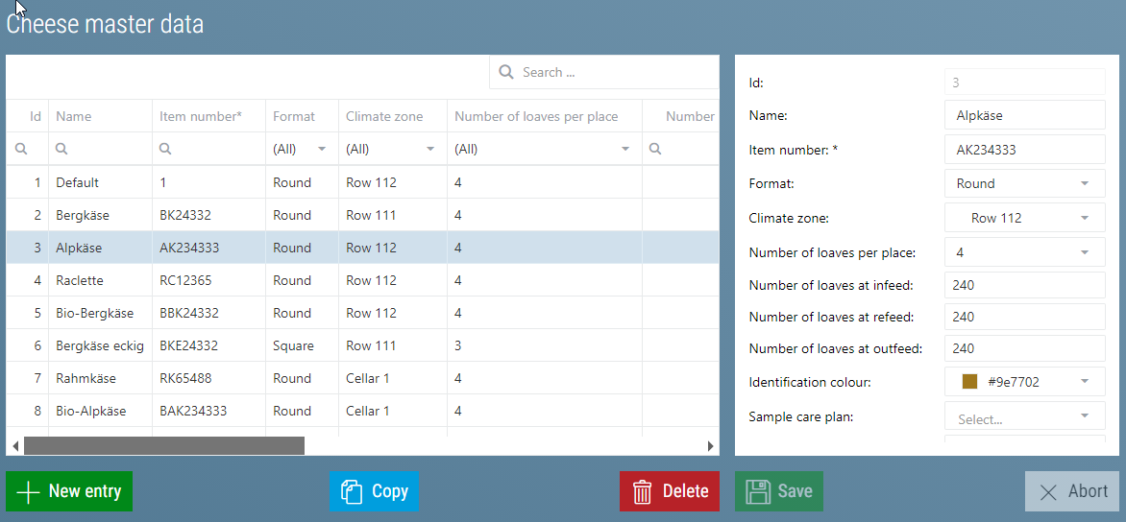Click the Number of loaves at infeed field
This screenshot has width=1126, height=522.
click(x=1024, y=285)
